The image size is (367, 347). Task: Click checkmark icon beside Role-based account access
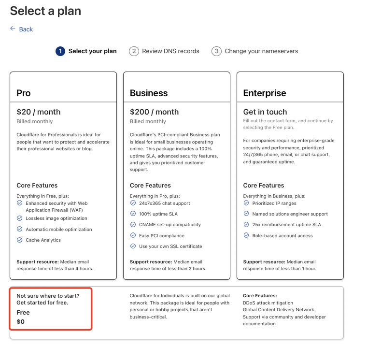click(246, 235)
